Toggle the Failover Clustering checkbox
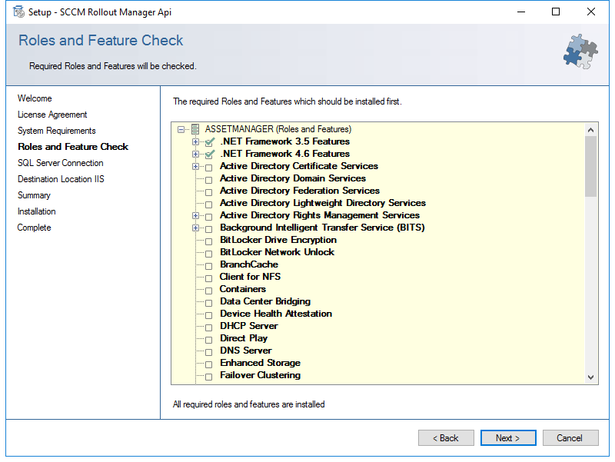Screen dimensions: 615x462 coord(208,377)
